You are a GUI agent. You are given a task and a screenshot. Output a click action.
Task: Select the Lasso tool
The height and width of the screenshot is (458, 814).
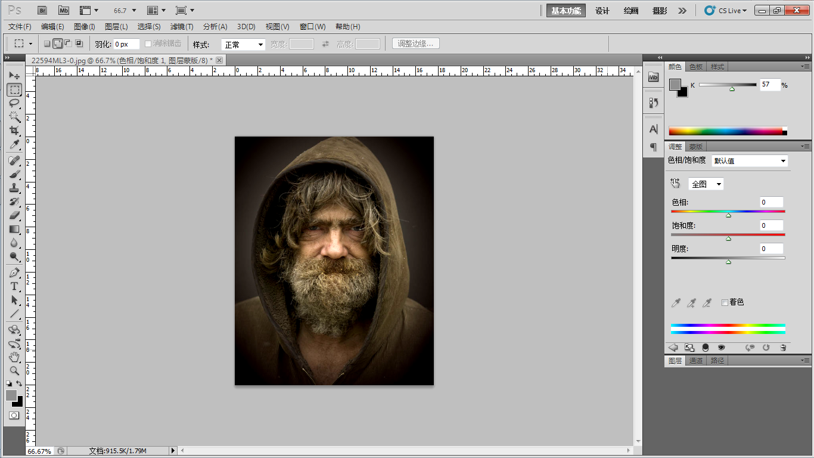pos(14,103)
